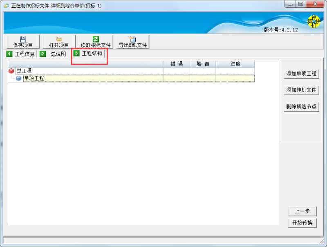Click the 导出XML文件 export icon

click(132, 39)
